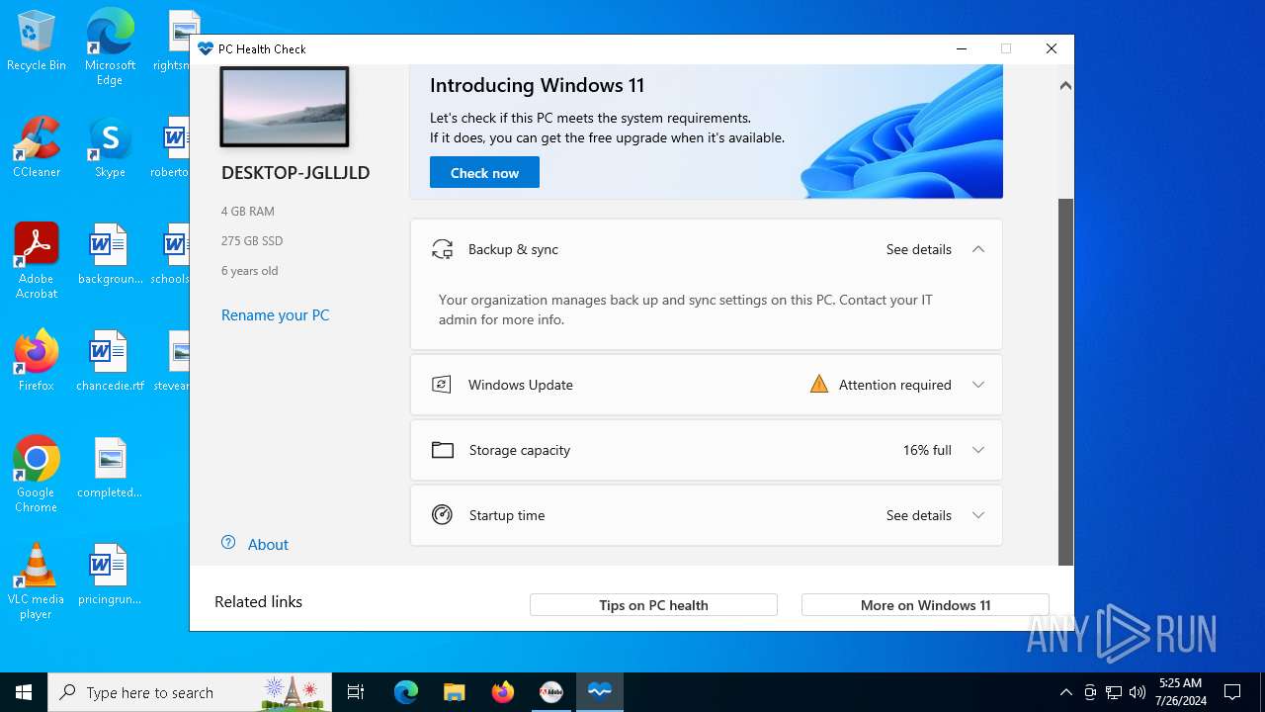Open Skype desktop shortcut
The height and width of the screenshot is (712, 1265).
(x=110, y=147)
